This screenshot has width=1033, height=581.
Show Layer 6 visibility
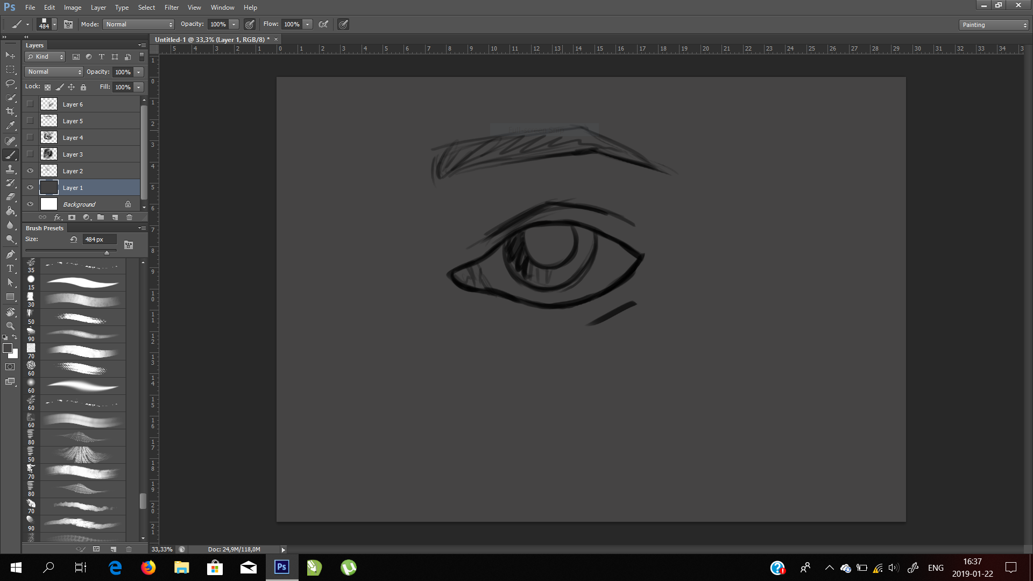(x=30, y=104)
